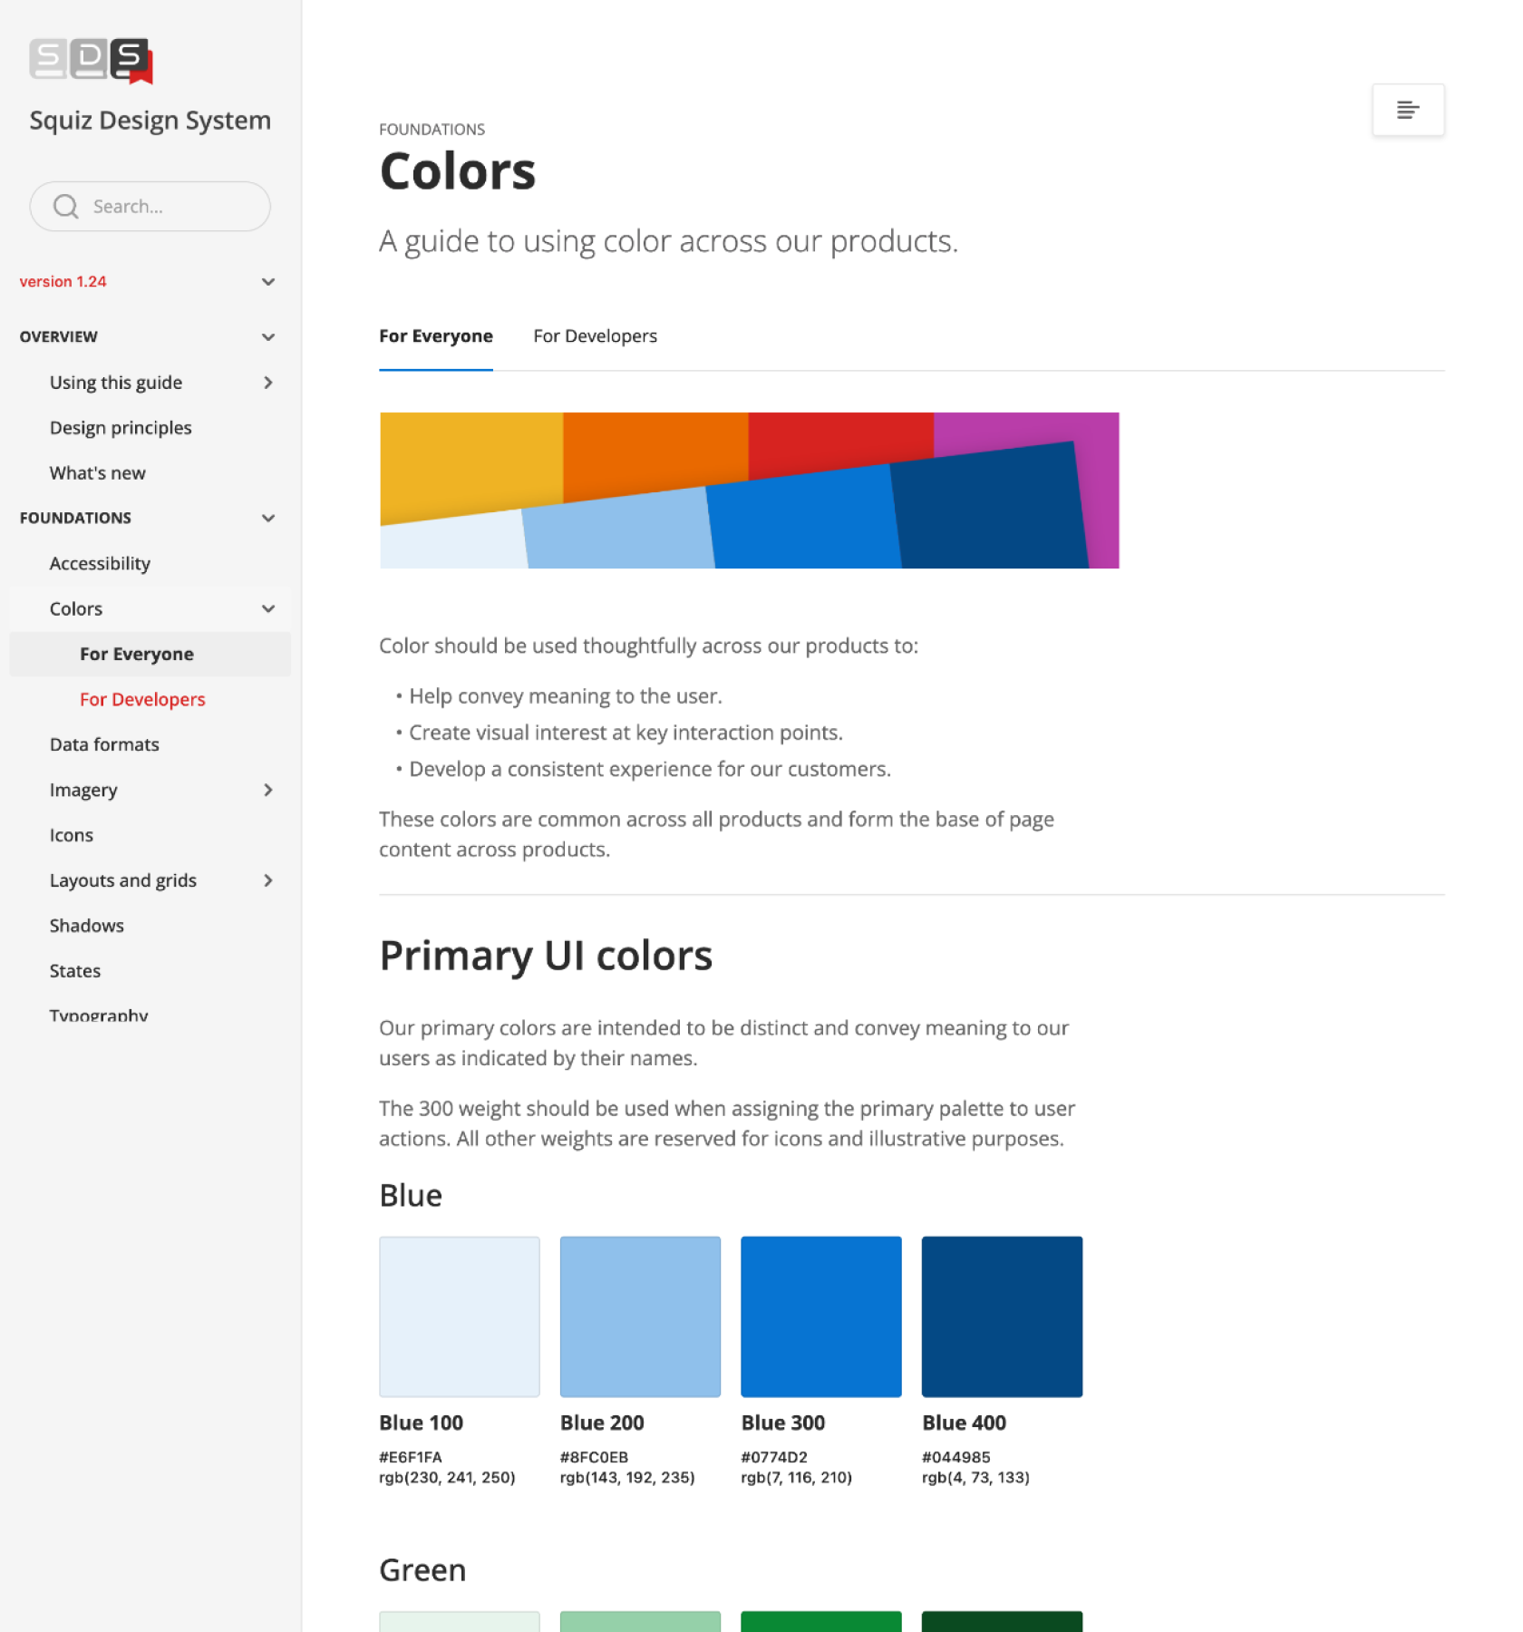Click the first Green palette swatch

460,1621
